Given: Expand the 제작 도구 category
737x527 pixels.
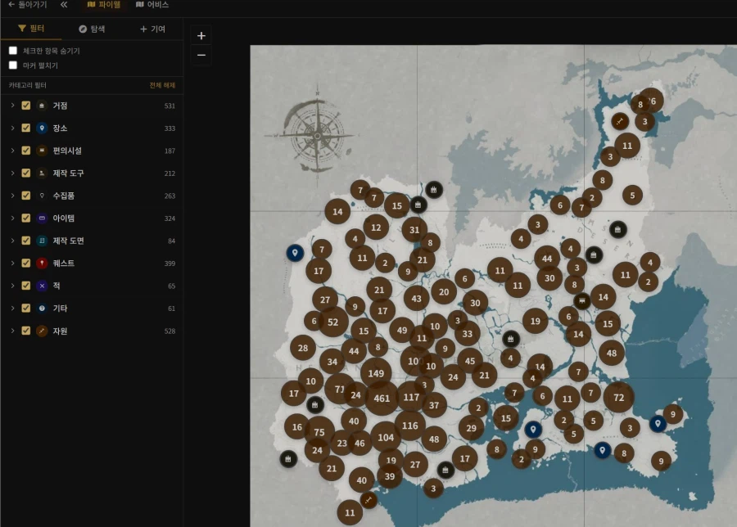Looking at the screenshot, I should click(12, 173).
